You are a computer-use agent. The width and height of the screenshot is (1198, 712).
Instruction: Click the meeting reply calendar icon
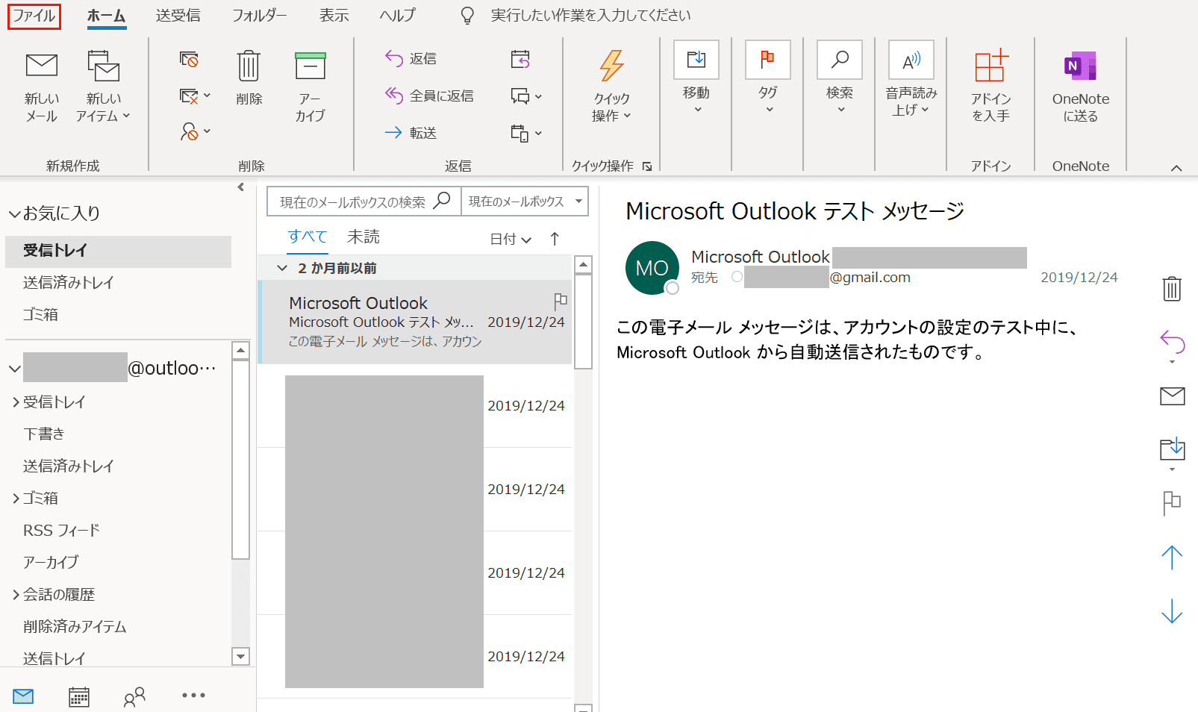pyautogui.click(x=520, y=59)
